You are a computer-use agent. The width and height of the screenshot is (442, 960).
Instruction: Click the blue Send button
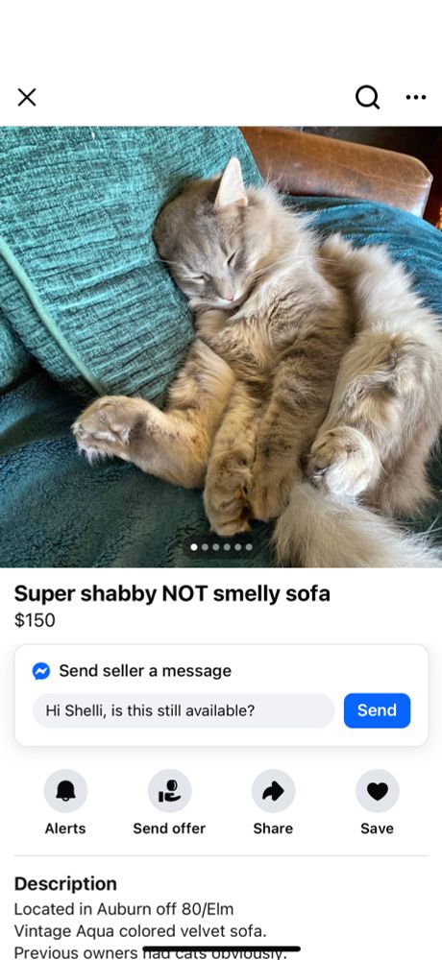(377, 710)
